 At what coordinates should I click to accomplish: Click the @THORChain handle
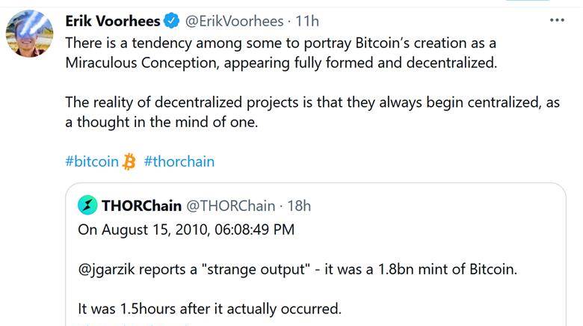230,206
